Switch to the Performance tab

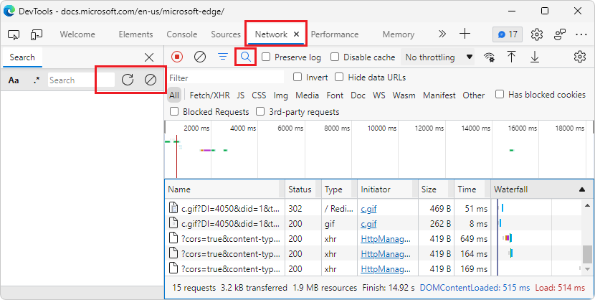335,34
